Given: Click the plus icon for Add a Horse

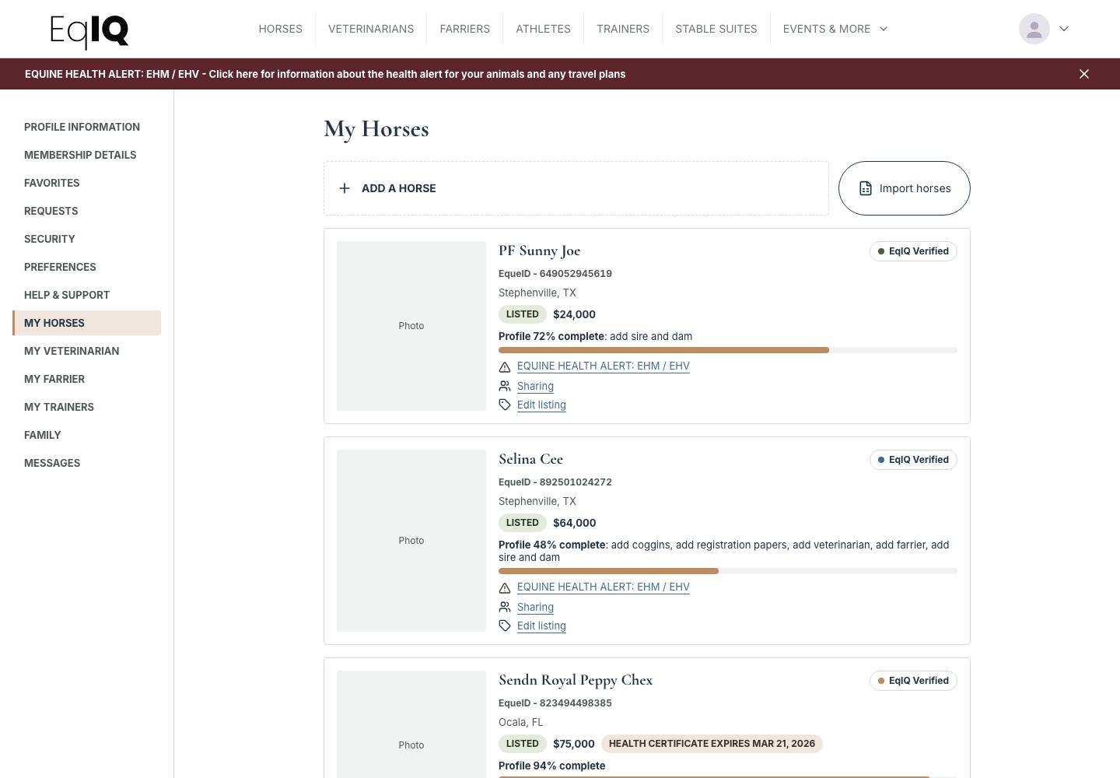Looking at the screenshot, I should tap(345, 188).
